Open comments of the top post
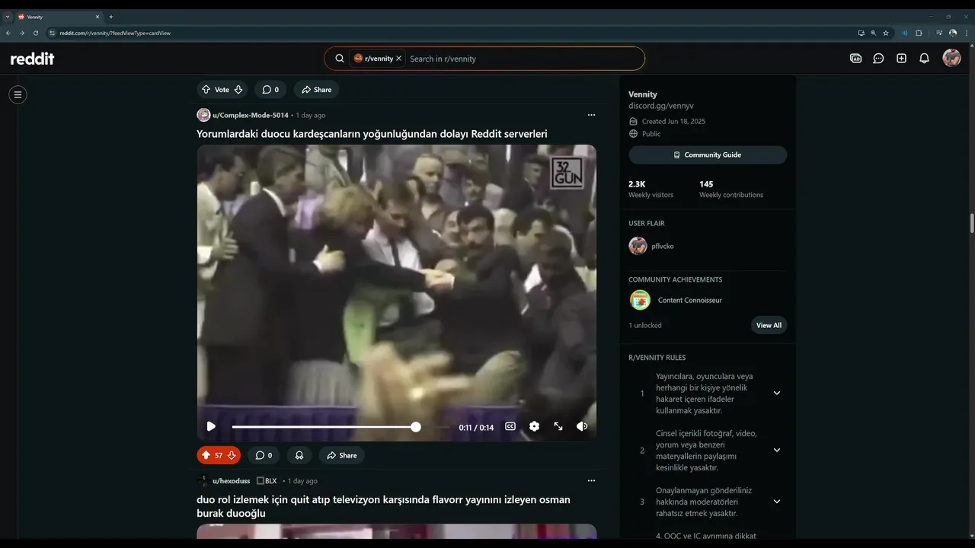This screenshot has width=975, height=548. click(x=270, y=90)
